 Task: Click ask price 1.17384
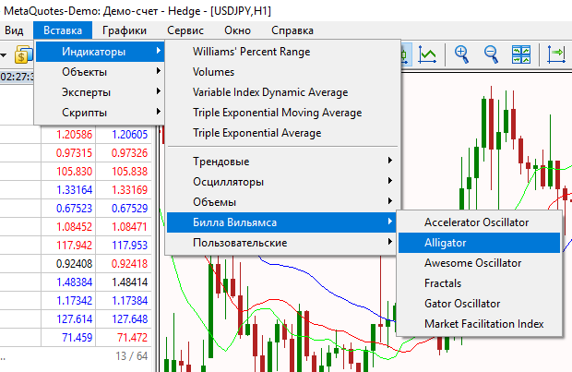pos(129,300)
